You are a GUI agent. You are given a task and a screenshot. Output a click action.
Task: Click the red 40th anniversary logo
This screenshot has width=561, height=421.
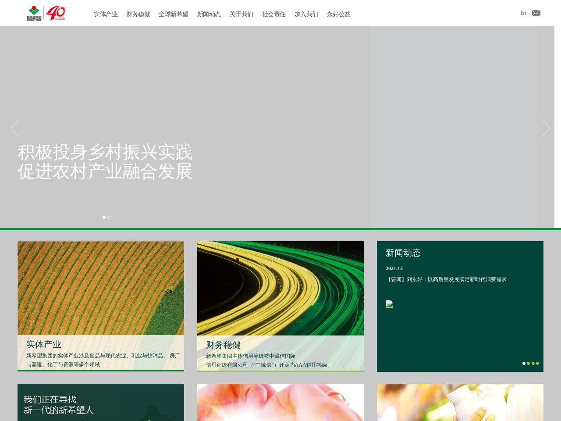(x=56, y=13)
